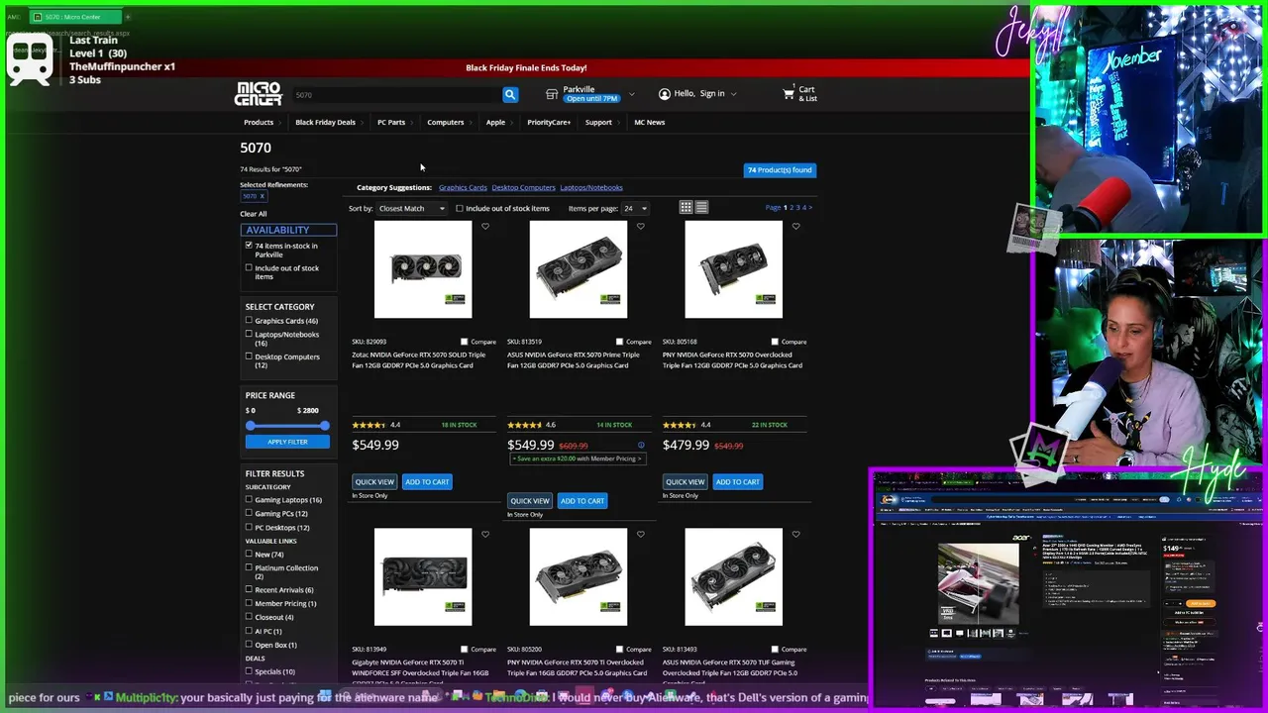Add ASUS RTX 5070 TUF to wishlist
Image resolution: width=1268 pixels, height=713 pixels.
(795, 535)
